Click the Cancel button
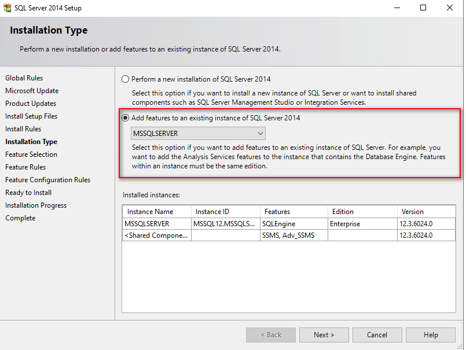Viewport: 466px width, 350px height. point(377,334)
